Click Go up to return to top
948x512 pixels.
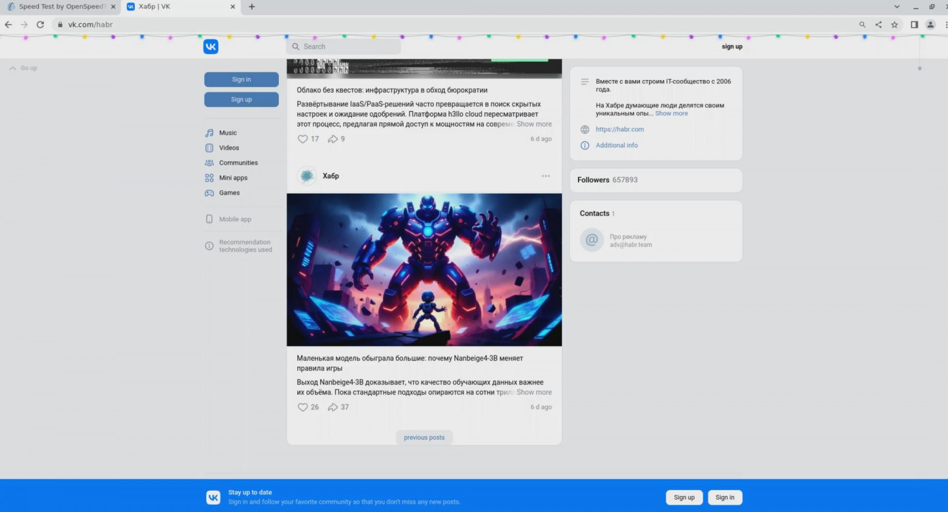(23, 68)
